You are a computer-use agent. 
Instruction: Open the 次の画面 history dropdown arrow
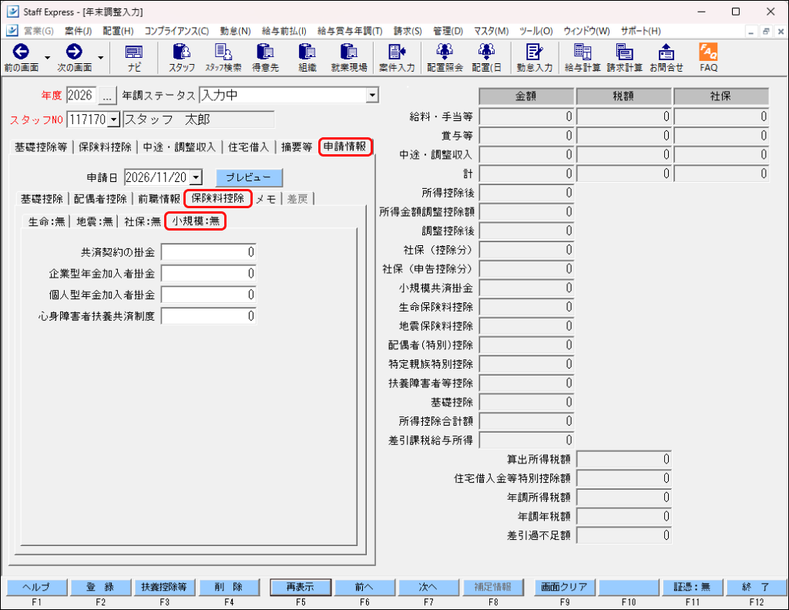point(101,57)
